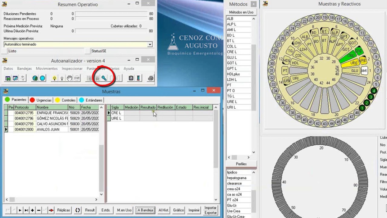Click the patient list horizontal scrollbar
The image size is (387, 218).
(x=52, y=200)
